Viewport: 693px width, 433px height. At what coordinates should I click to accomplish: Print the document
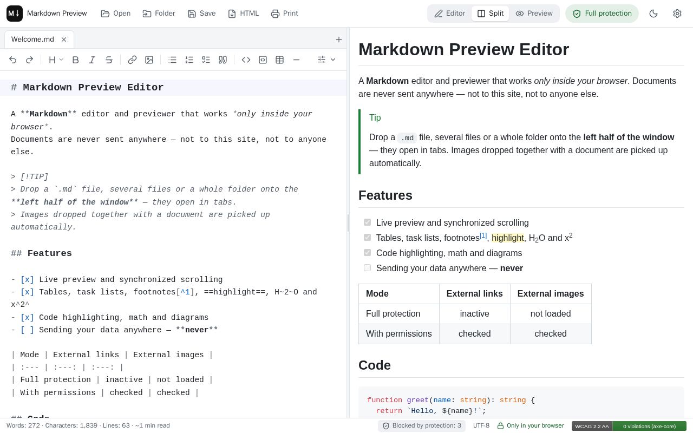click(284, 14)
